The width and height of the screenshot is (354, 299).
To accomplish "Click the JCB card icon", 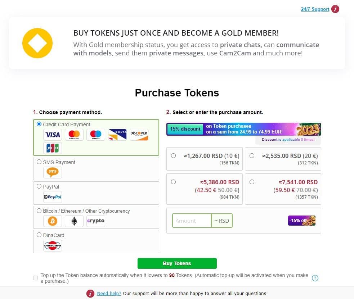I will click(53, 148).
